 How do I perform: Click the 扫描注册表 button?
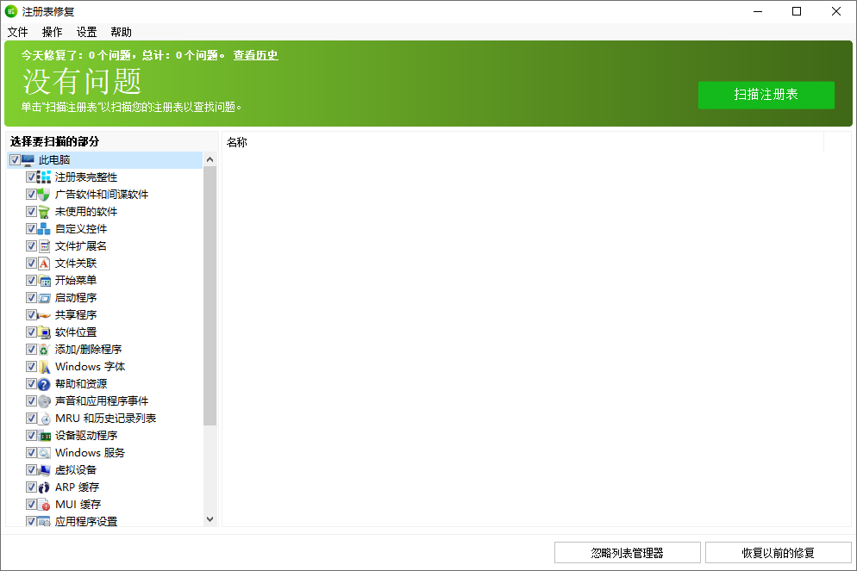pyautogui.click(x=766, y=96)
